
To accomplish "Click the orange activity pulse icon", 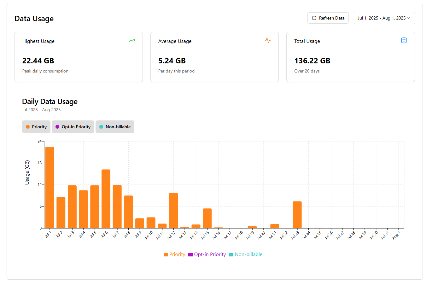I will (268, 40).
